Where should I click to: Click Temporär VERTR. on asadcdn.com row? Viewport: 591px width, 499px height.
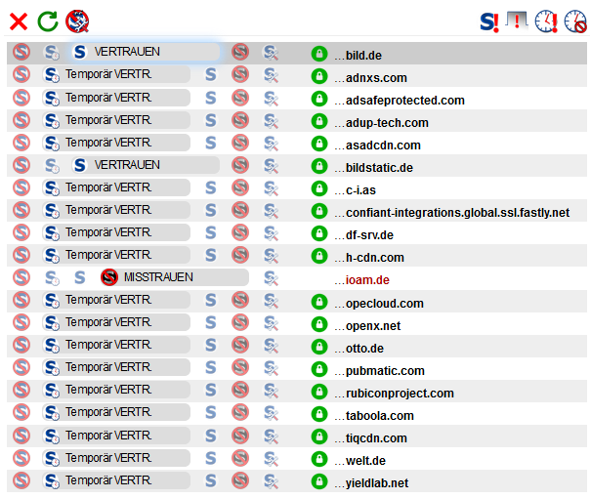point(116,143)
